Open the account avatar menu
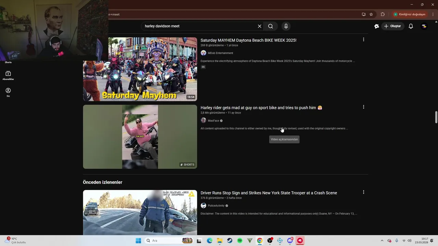The height and width of the screenshot is (246, 438). (x=424, y=26)
